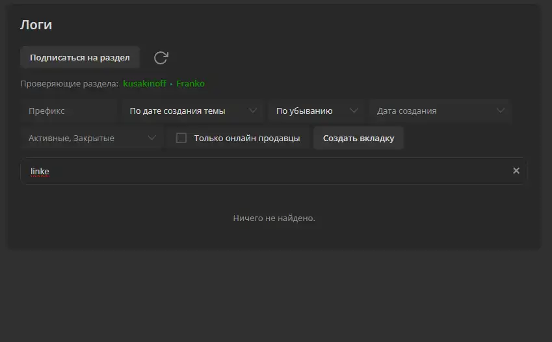Image resolution: width=552 pixels, height=342 pixels.
Task: Click into the search field containing linke
Action: pyautogui.click(x=274, y=171)
